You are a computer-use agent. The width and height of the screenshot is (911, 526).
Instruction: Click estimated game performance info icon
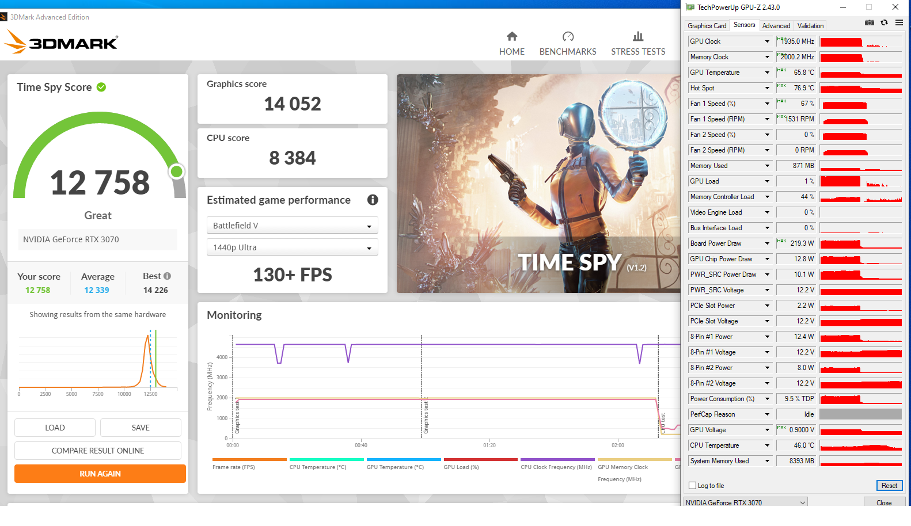(x=373, y=200)
